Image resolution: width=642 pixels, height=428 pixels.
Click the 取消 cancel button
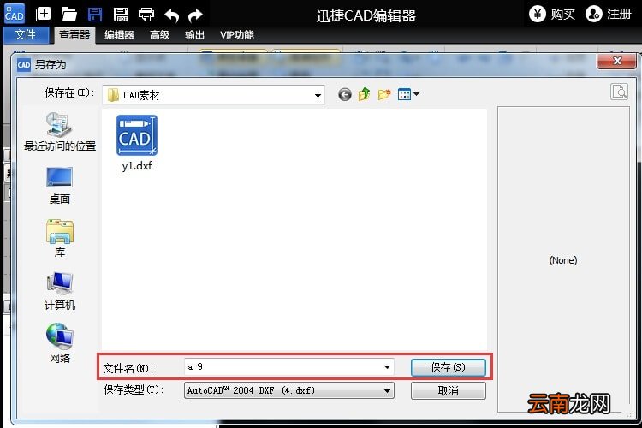click(x=449, y=390)
